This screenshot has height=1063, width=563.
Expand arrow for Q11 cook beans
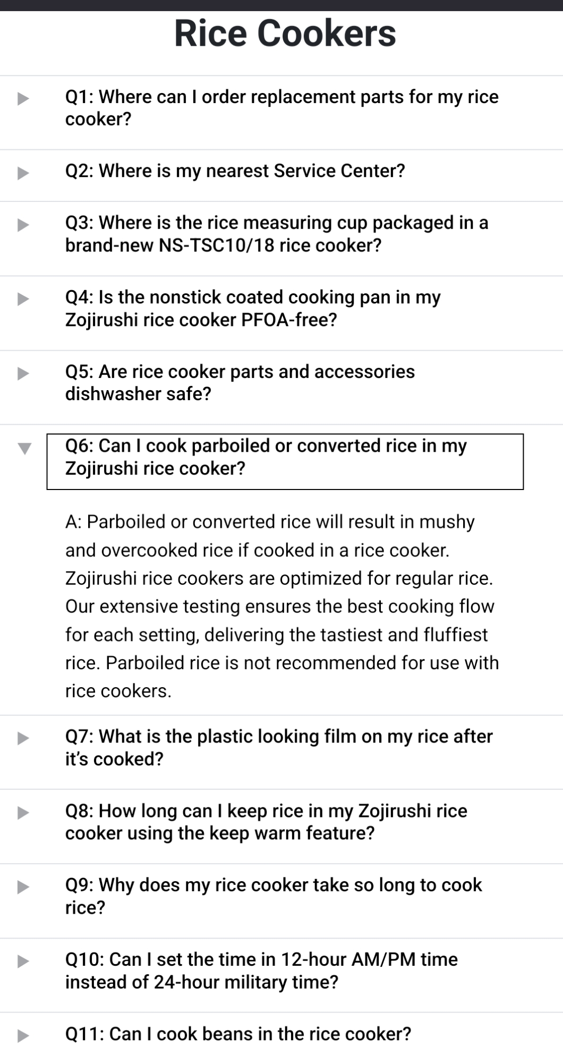coord(23,1035)
